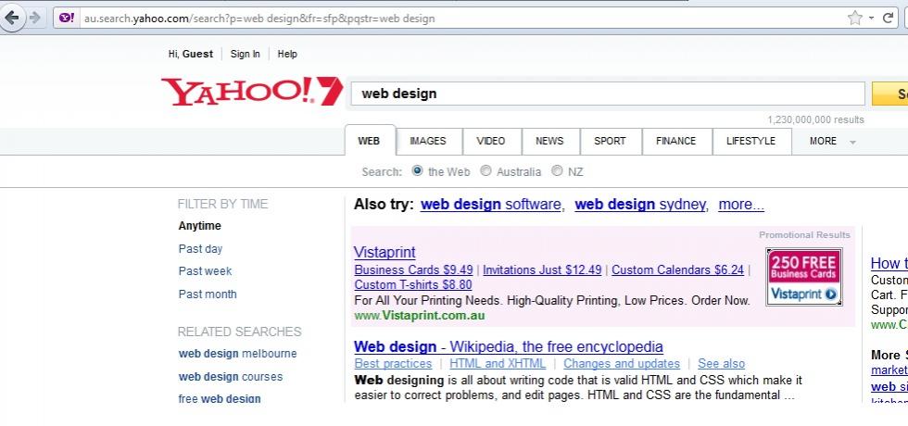This screenshot has height=426, width=908.
Task: Switch to the WEB tab
Action: click(x=370, y=141)
